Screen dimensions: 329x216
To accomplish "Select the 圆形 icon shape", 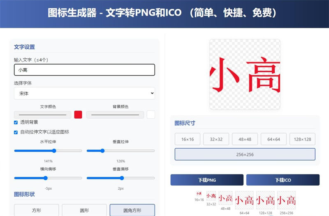I will [x=84, y=210].
